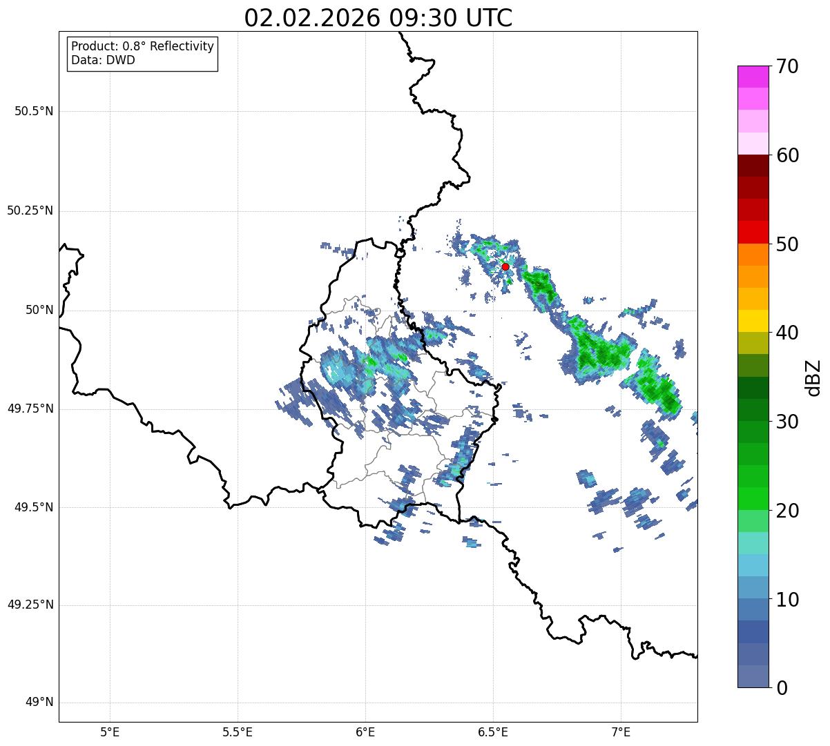This screenshot has height=746, width=830.
Task: Select the 49.75°N latitude label
Action: click(30, 409)
